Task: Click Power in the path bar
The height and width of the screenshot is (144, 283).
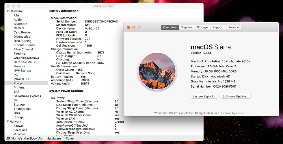Action: (x=70, y=139)
